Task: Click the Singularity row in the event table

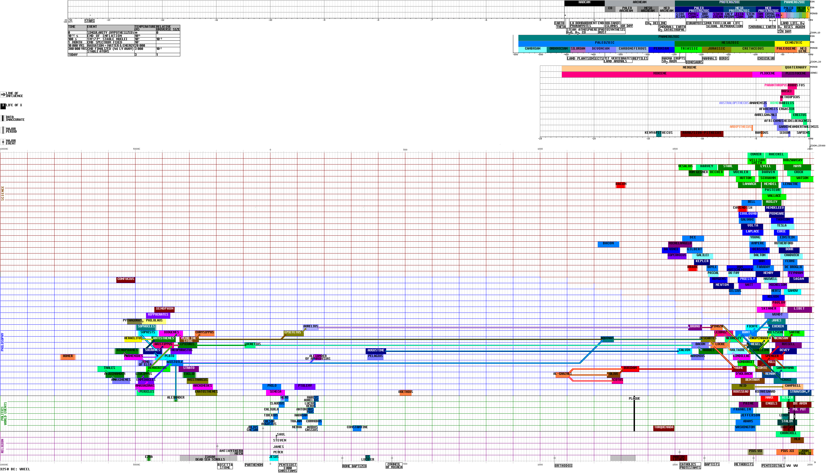Action: pyautogui.click(x=111, y=33)
